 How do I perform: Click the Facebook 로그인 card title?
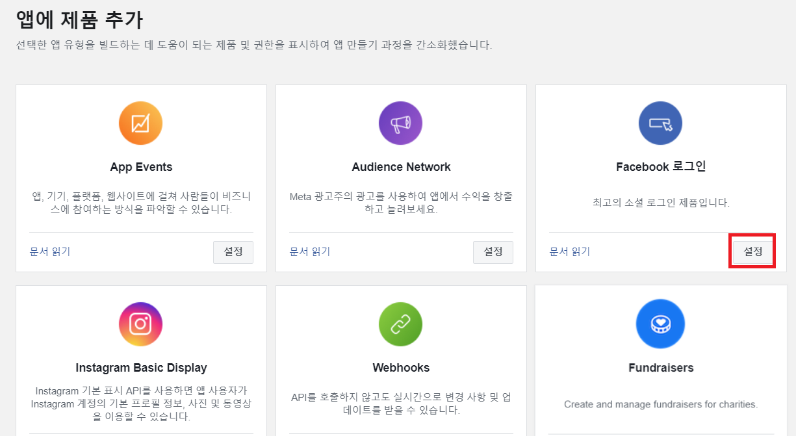[x=661, y=167]
